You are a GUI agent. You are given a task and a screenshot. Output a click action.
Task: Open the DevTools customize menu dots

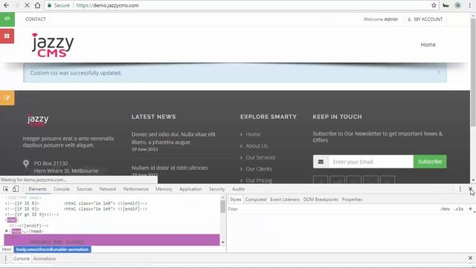click(460, 189)
